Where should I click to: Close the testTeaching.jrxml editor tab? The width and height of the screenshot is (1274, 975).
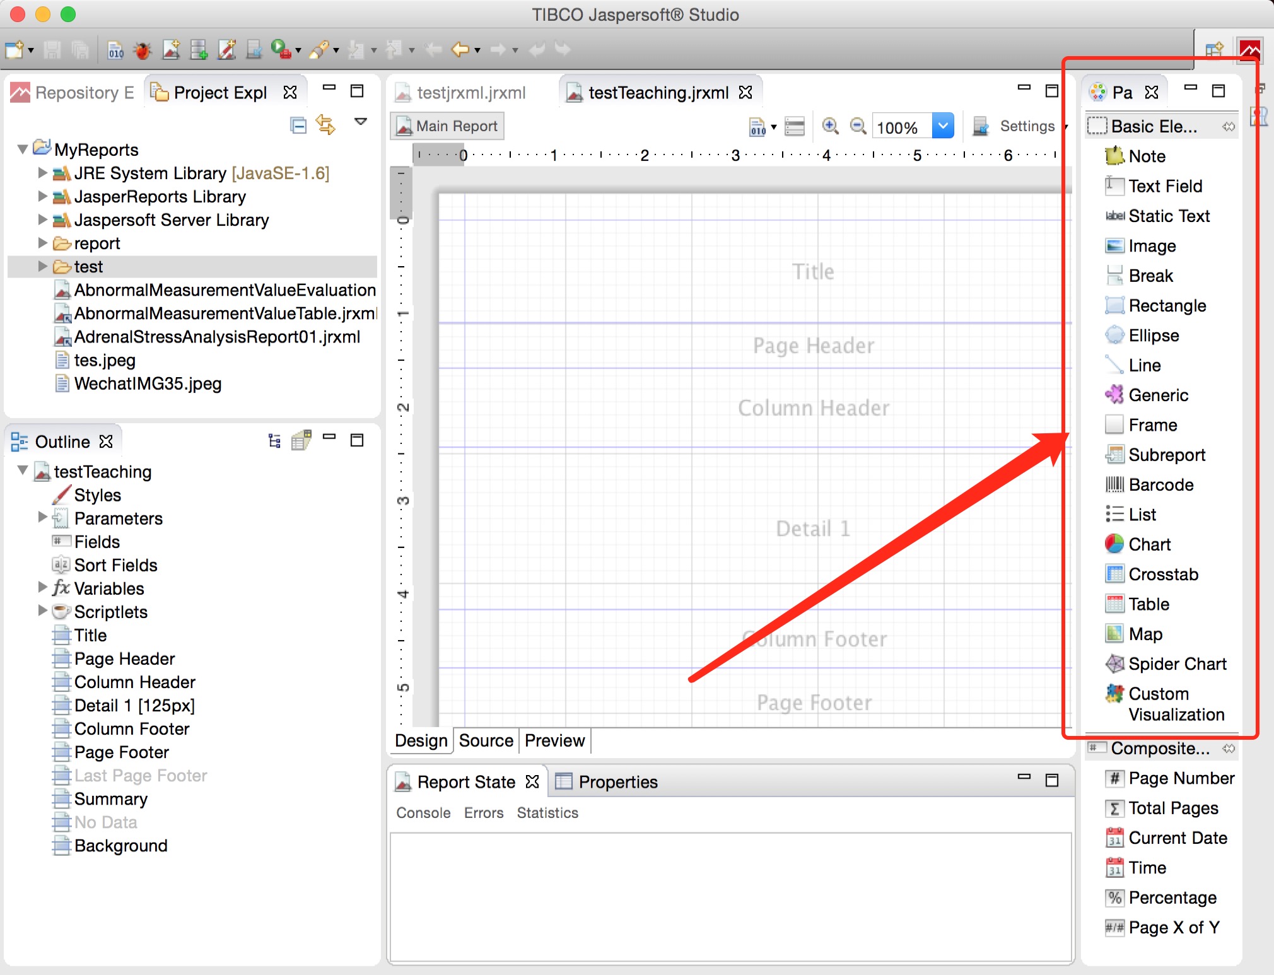[745, 92]
